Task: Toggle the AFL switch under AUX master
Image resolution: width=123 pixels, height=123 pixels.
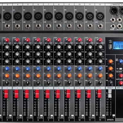Action: 121,69
